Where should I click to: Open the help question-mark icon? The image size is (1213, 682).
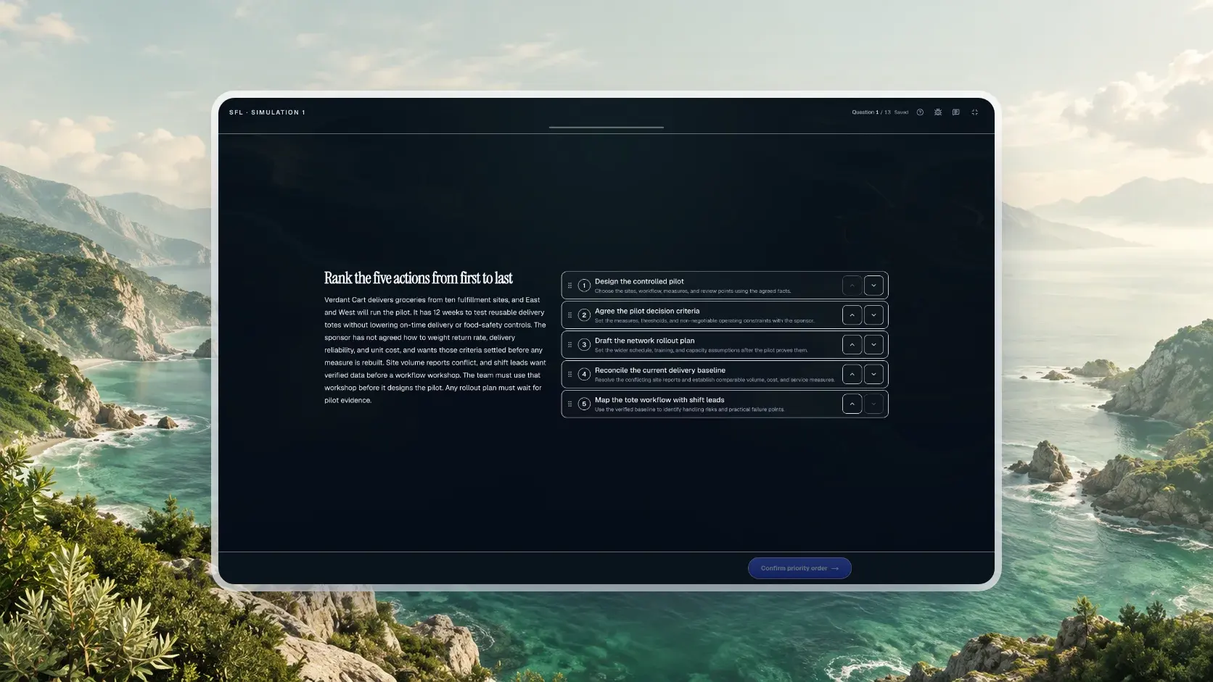[x=920, y=112]
